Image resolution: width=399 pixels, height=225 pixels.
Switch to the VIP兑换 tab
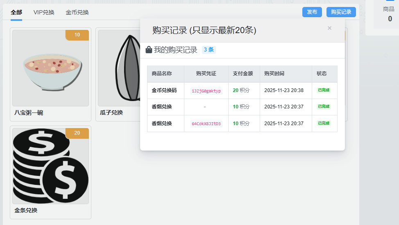click(x=44, y=12)
